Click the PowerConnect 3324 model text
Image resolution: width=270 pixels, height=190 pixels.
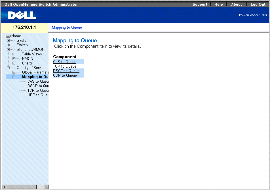[253, 15]
